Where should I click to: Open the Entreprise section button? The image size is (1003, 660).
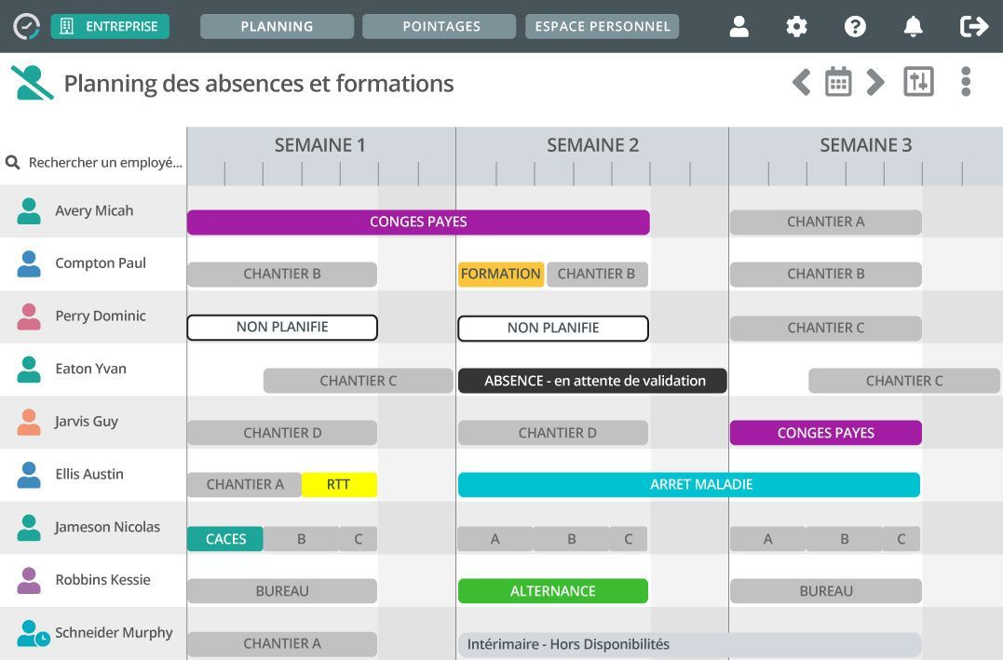110,26
